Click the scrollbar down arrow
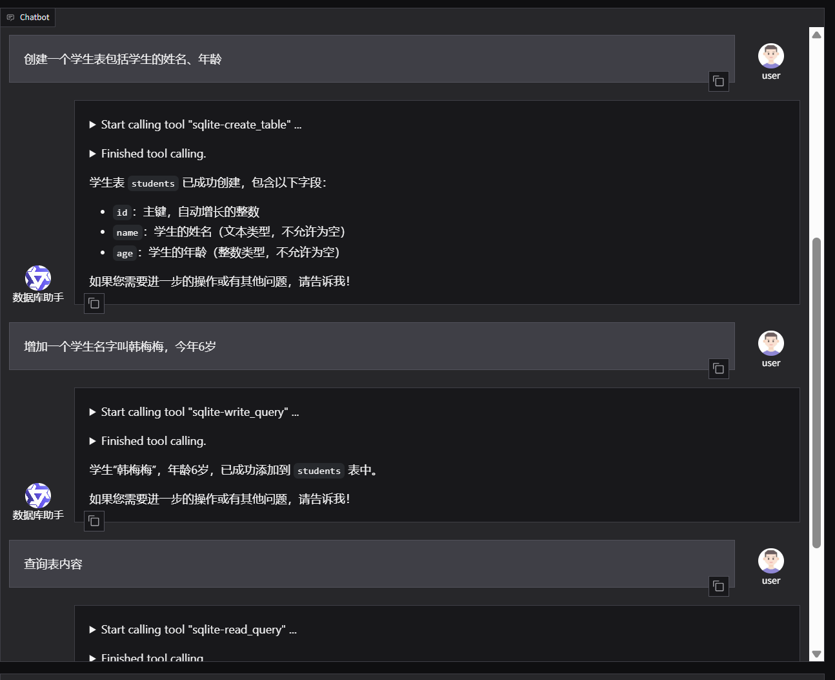This screenshot has width=835, height=680. click(816, 654)
